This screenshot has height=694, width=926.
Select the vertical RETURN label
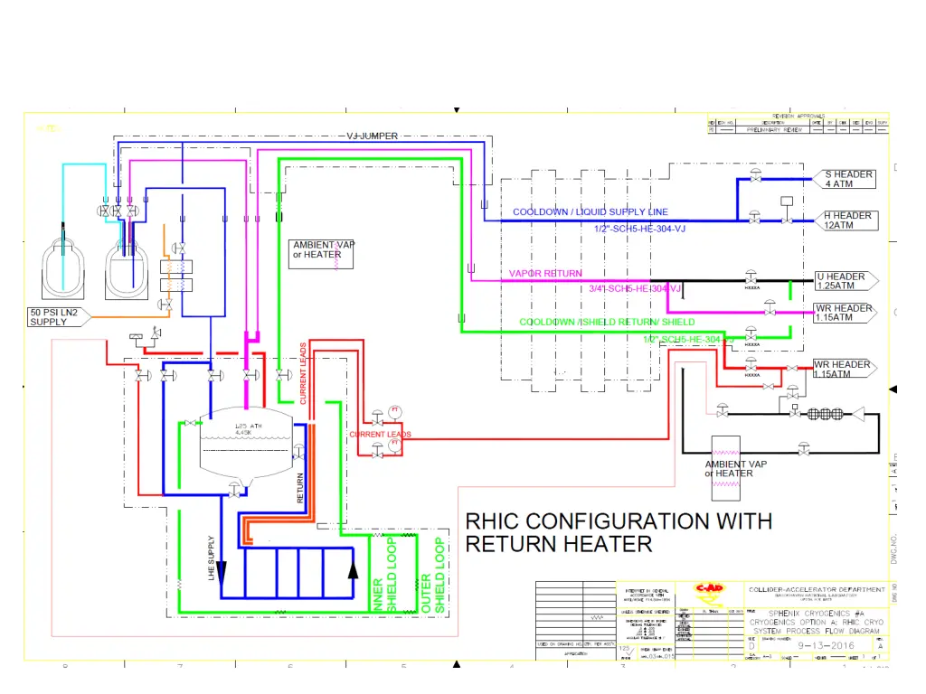[x=300, y=487]
